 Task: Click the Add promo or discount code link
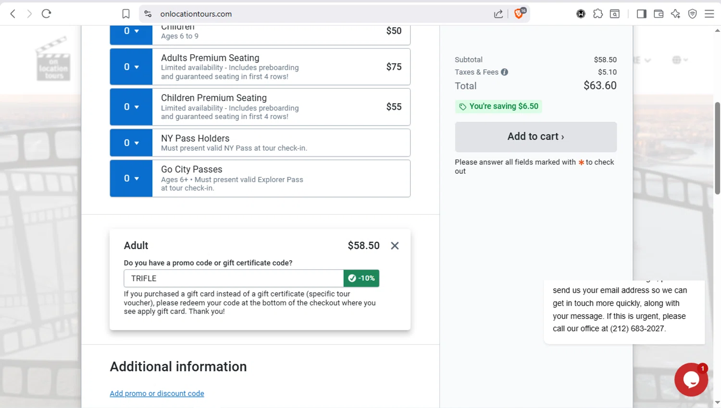point(157,394)
